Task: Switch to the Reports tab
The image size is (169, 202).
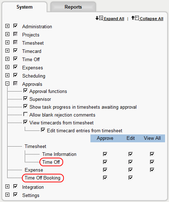Action: coord(73,7)
